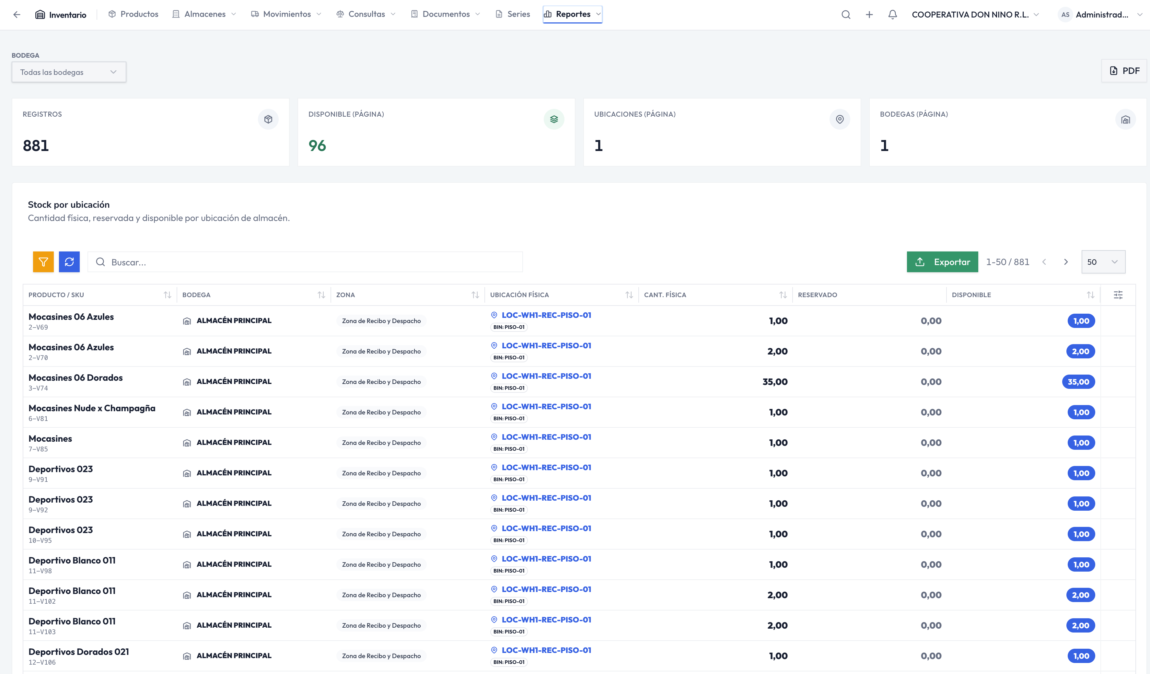Go to previous page of results

1044,262
